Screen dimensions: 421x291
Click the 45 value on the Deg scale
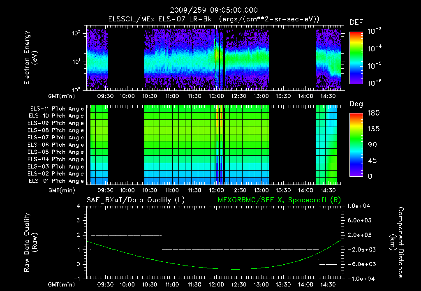tap(372, 161)
